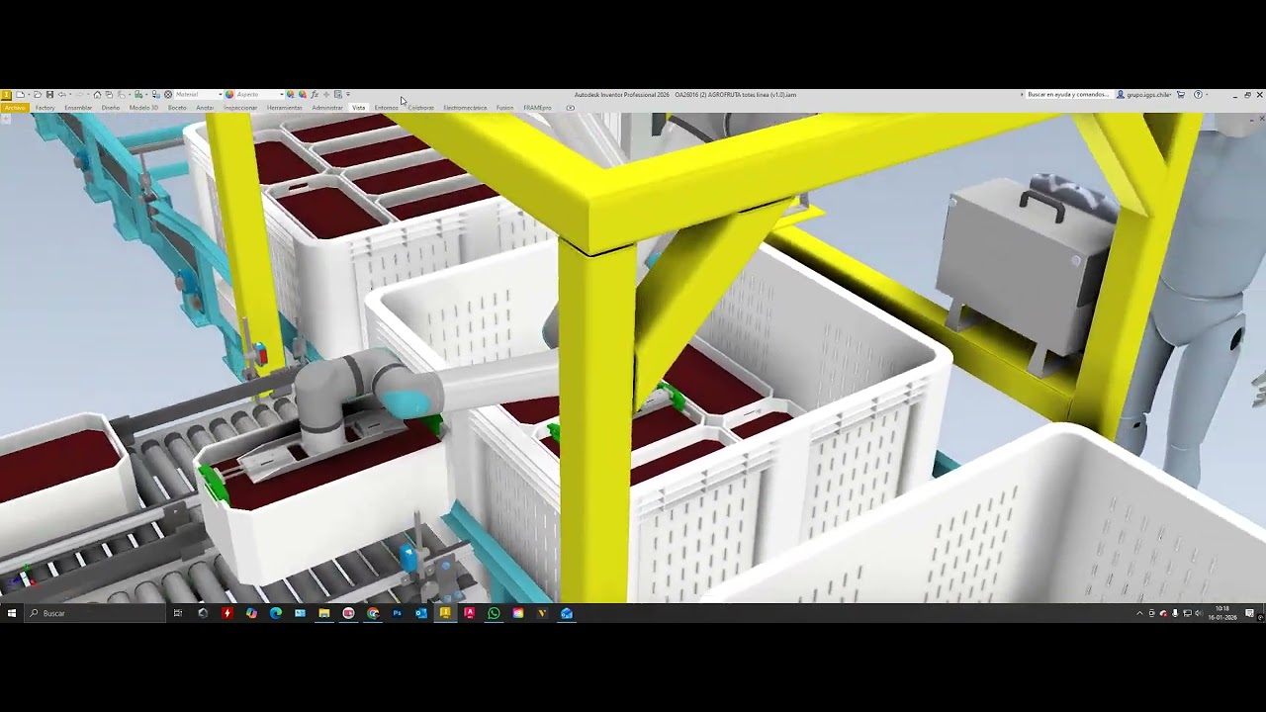This screenshot has width=1266, height=712.
Task: Click the Task View icon on taskbar
Action: pyautogui.click(x=178, y=613)
